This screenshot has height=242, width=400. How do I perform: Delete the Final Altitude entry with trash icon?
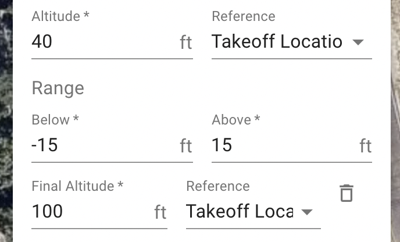(x=347, y=193)
